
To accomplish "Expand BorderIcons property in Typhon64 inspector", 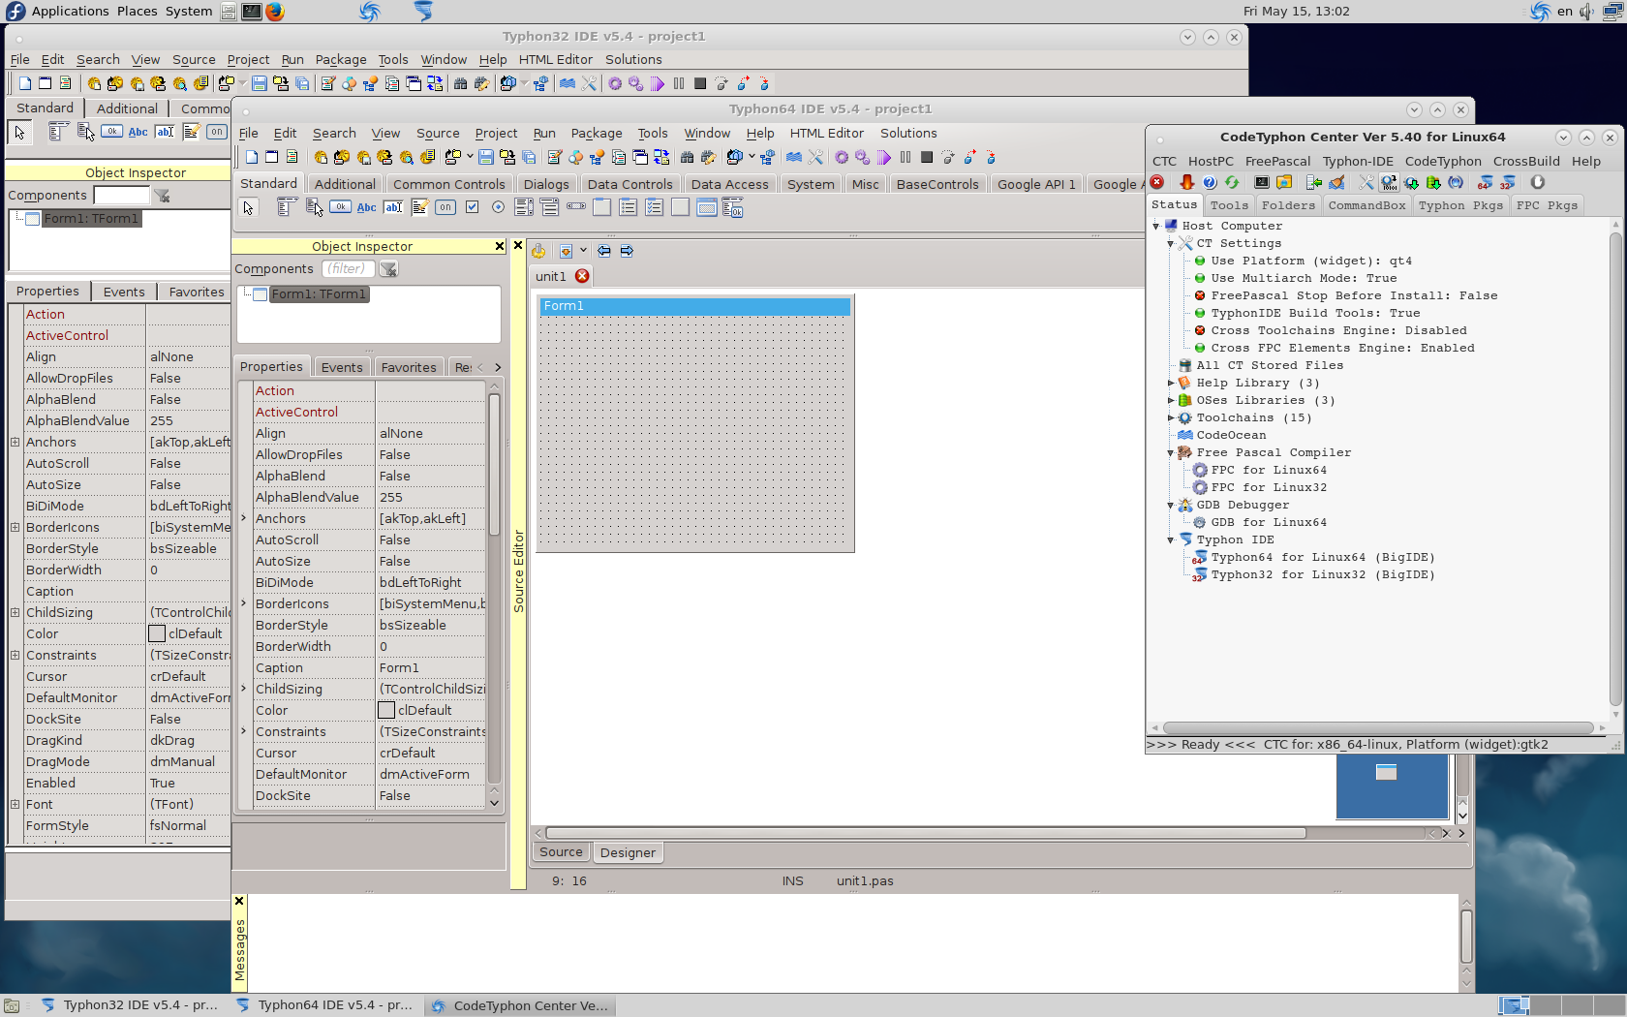I will click(x=244, y=603).
